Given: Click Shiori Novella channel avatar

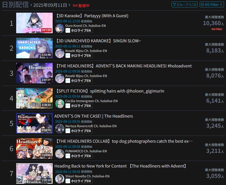Looking at the screenshot, I should point(59,179).
